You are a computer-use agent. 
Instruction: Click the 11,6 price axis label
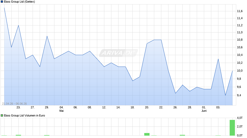[240, 11]
